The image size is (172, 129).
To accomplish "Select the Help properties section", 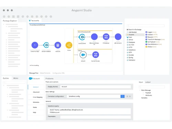I will click(36, 112).
